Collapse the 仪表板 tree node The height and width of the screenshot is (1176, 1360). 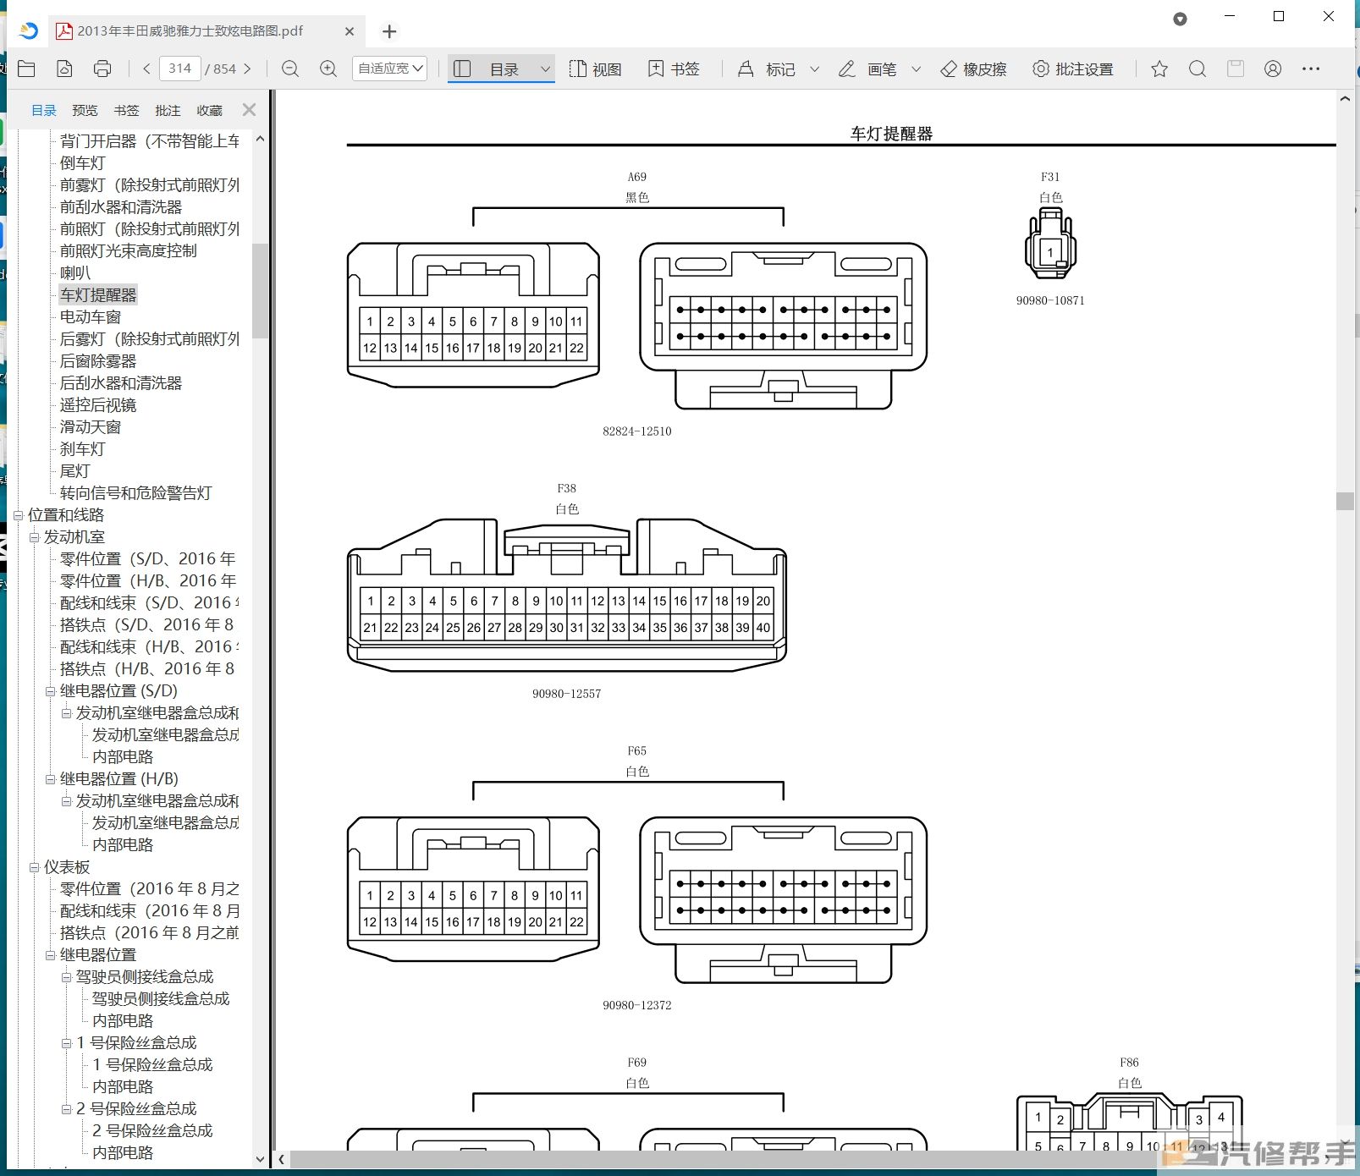coord(35,867)
